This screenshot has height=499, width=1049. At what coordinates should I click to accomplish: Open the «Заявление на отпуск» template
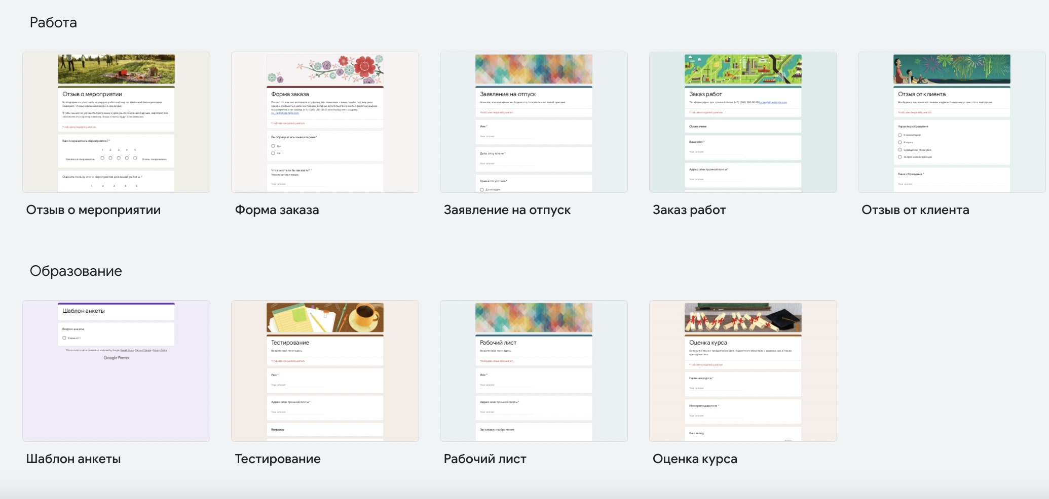[x=534, y=121]
